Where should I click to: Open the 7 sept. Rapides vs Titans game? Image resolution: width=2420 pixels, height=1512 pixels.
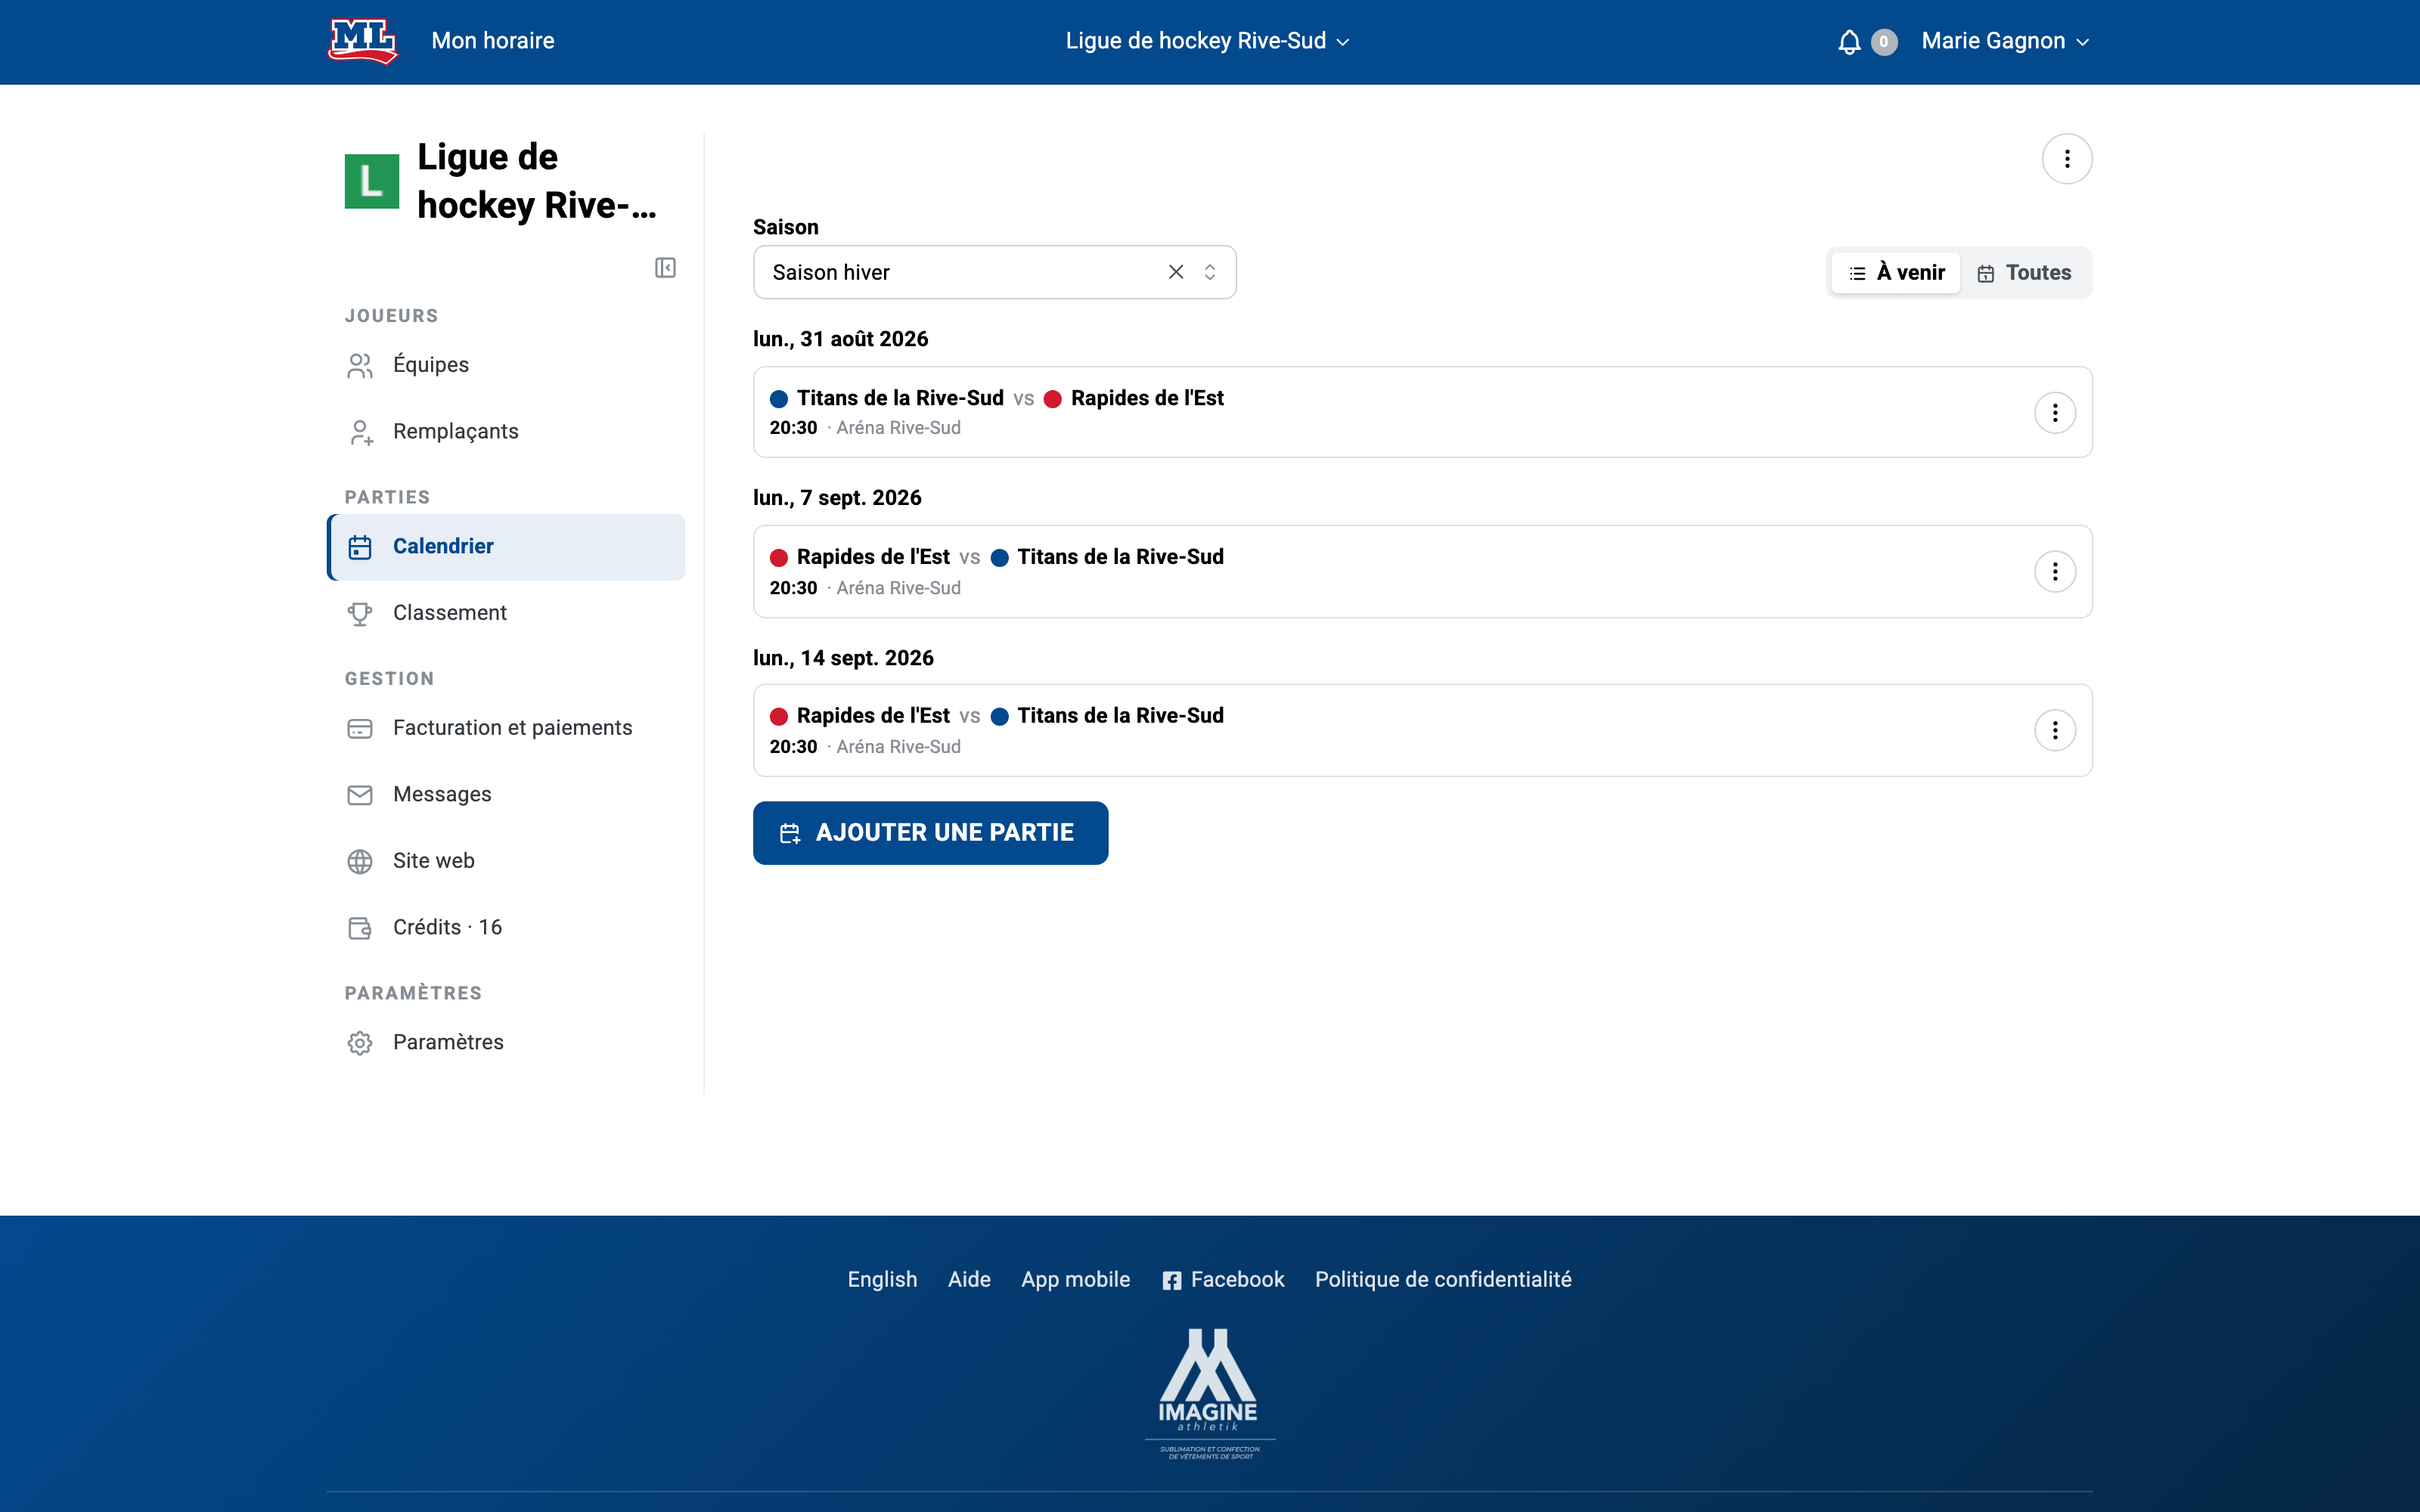tap(1422, 571)
